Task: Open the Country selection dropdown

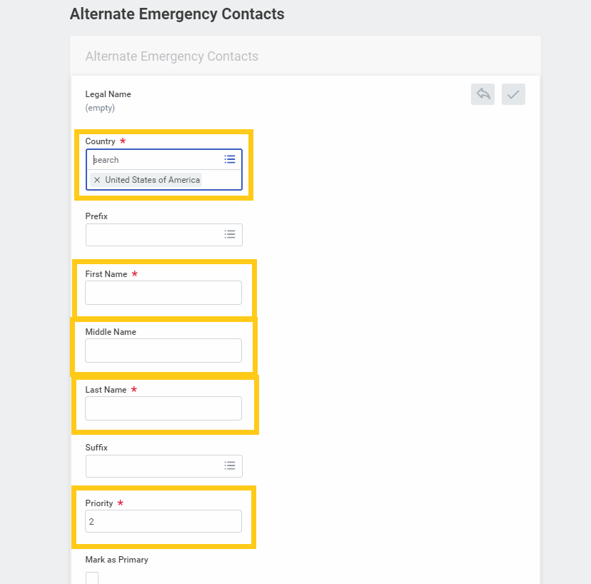Action: click(229, 158)
